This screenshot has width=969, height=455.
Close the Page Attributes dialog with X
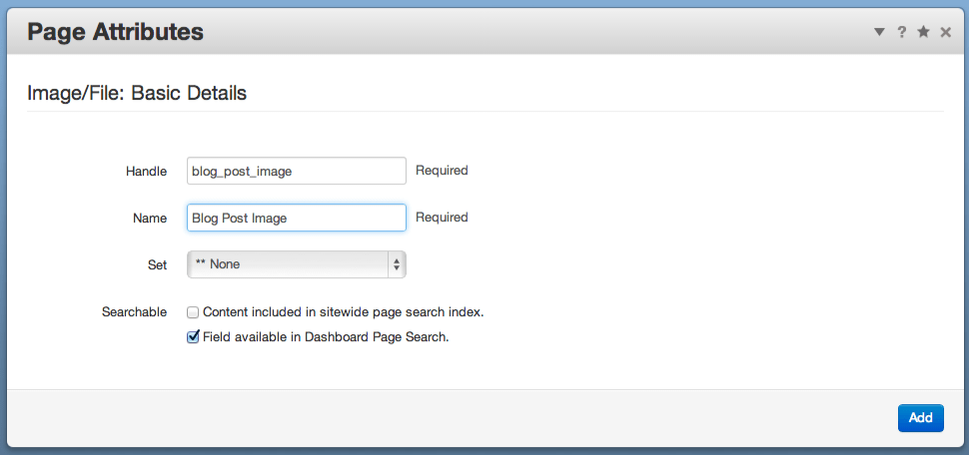[x=945, y=32]
